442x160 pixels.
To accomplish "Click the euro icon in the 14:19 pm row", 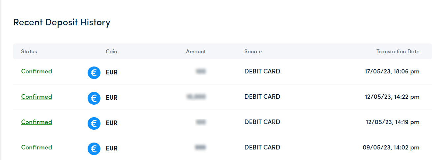I will click(94, 123).
